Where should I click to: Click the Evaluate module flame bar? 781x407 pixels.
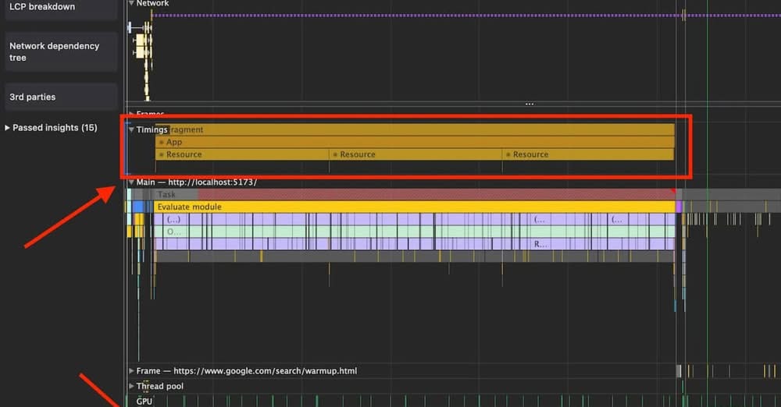pyautogui.click(x=414, y=207)
